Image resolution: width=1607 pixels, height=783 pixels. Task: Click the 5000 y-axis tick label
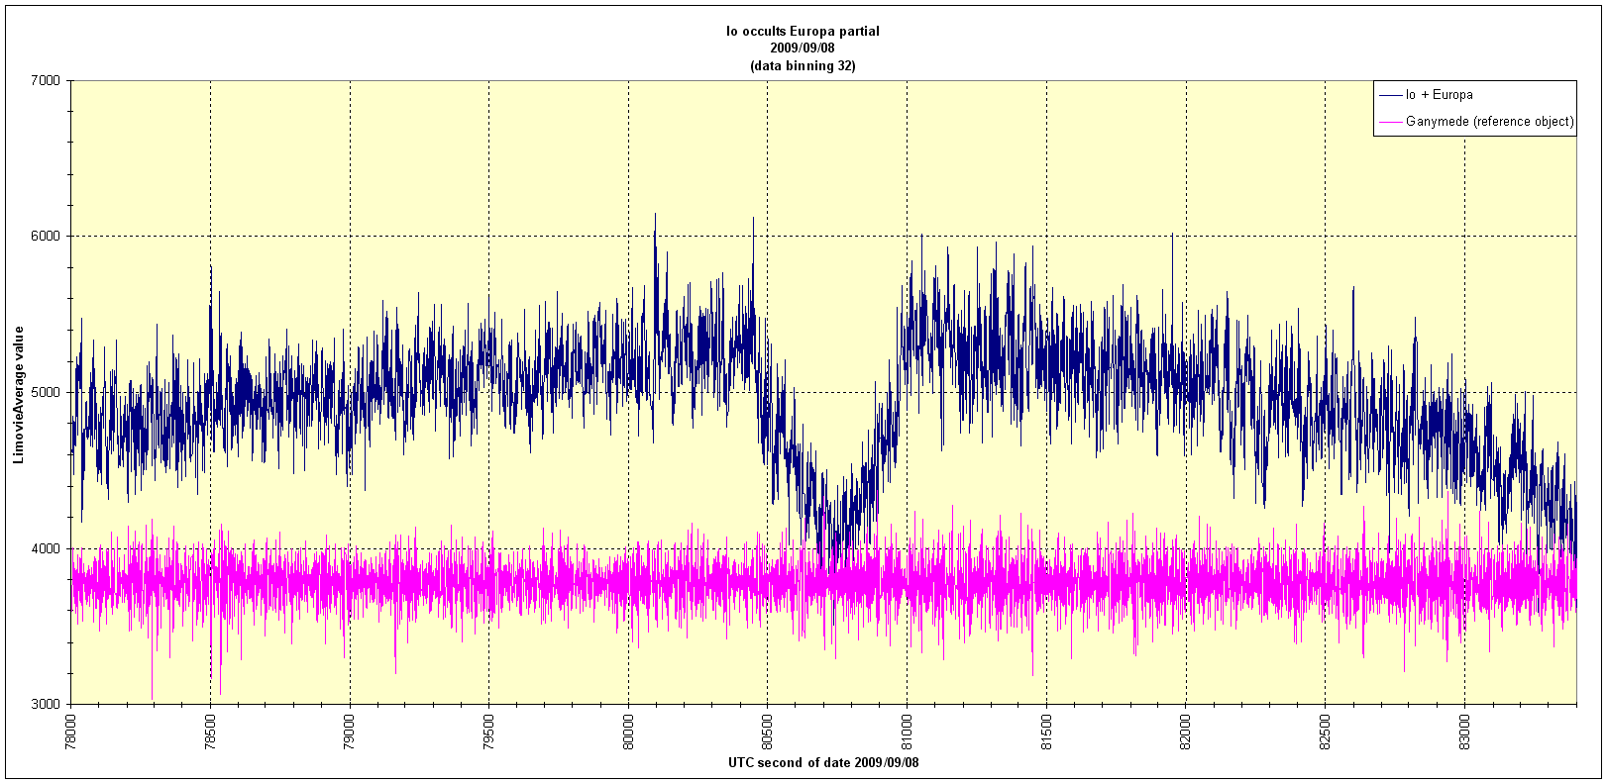tap(47, 392)
